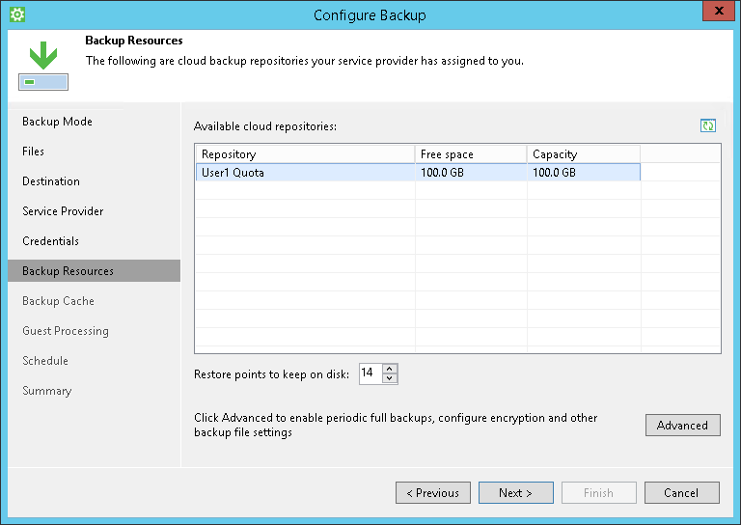Viewport: 741px width, 525px height.
Task: Click the Capacity column header
Action: click(583, 154)
